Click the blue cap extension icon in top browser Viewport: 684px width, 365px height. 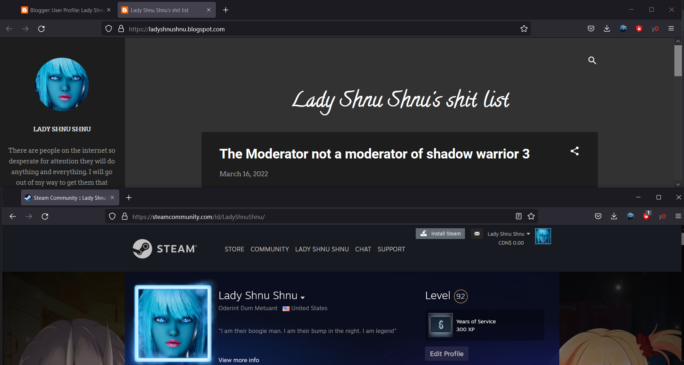pyautogui.click(x=623, y=29)
